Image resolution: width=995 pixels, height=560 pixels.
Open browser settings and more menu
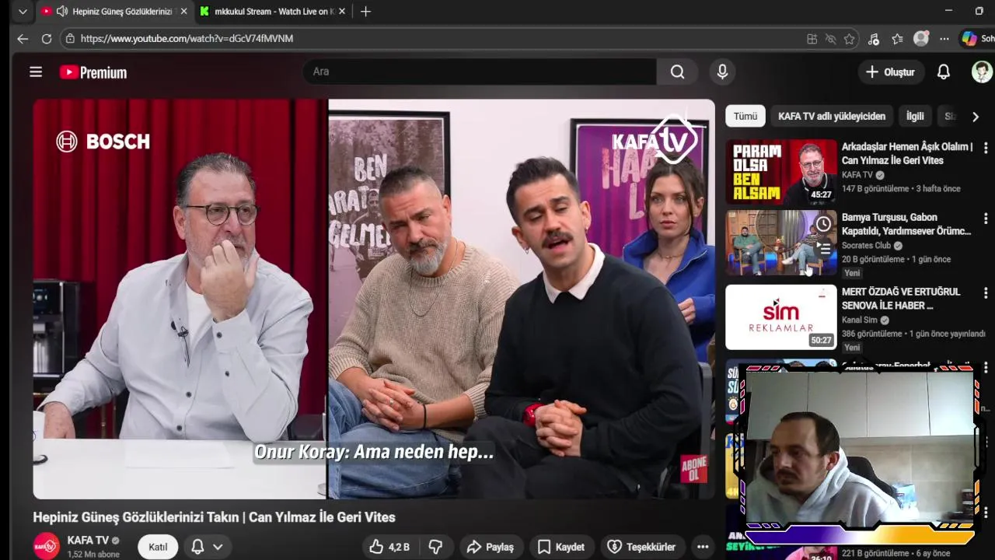[x=944, y=39]
